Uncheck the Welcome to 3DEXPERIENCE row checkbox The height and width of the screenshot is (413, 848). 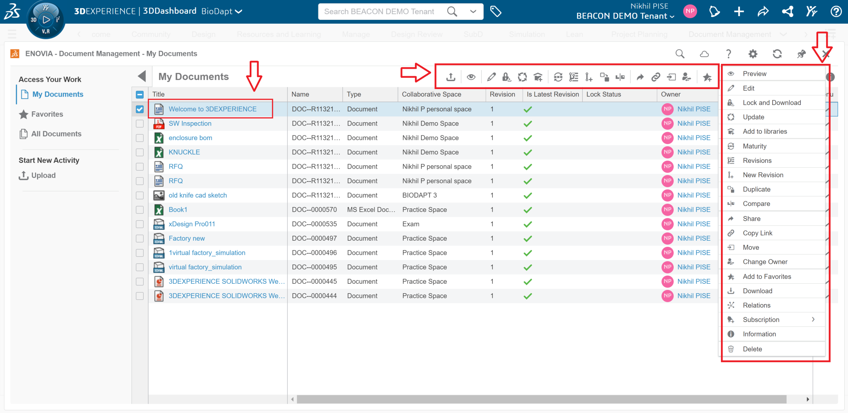pos(140,109)
